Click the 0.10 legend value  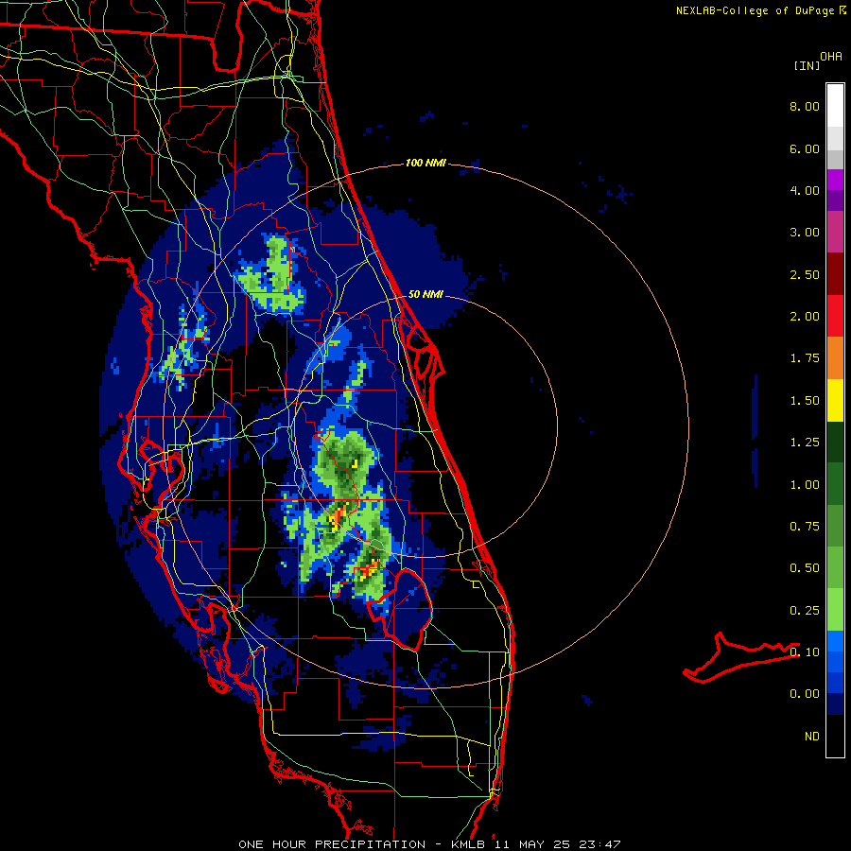(805, 652)
